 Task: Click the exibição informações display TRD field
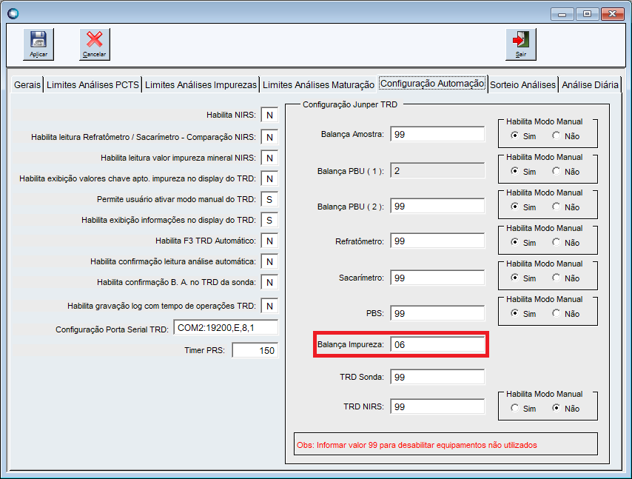click(269, 220)
